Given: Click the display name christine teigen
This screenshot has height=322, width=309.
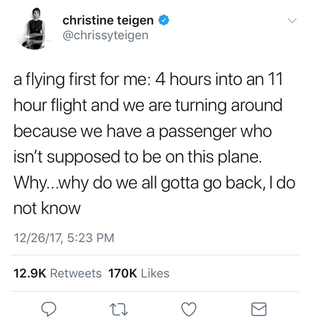Looking at the screenshot, I should 108,21.
